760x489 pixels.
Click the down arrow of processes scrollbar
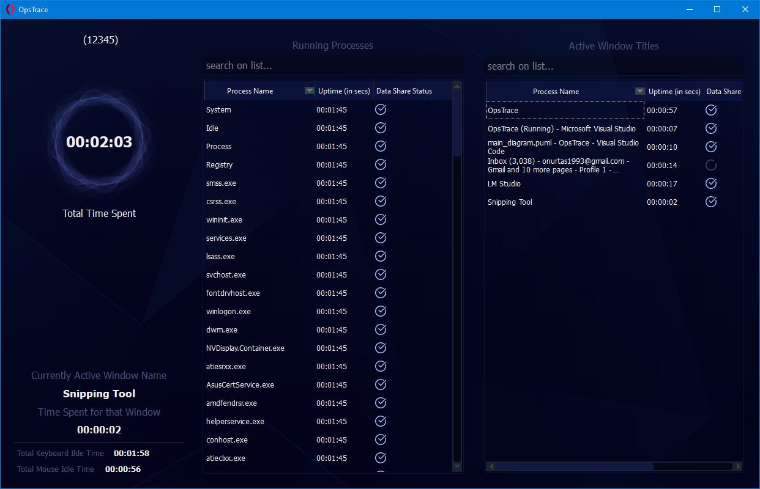click(x=456, y=467)
